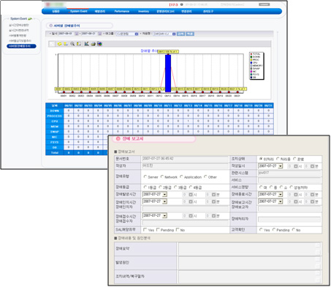331x287 pixels.
Task: Click the start date field 2007-08-01
Action: pos(65,34)
